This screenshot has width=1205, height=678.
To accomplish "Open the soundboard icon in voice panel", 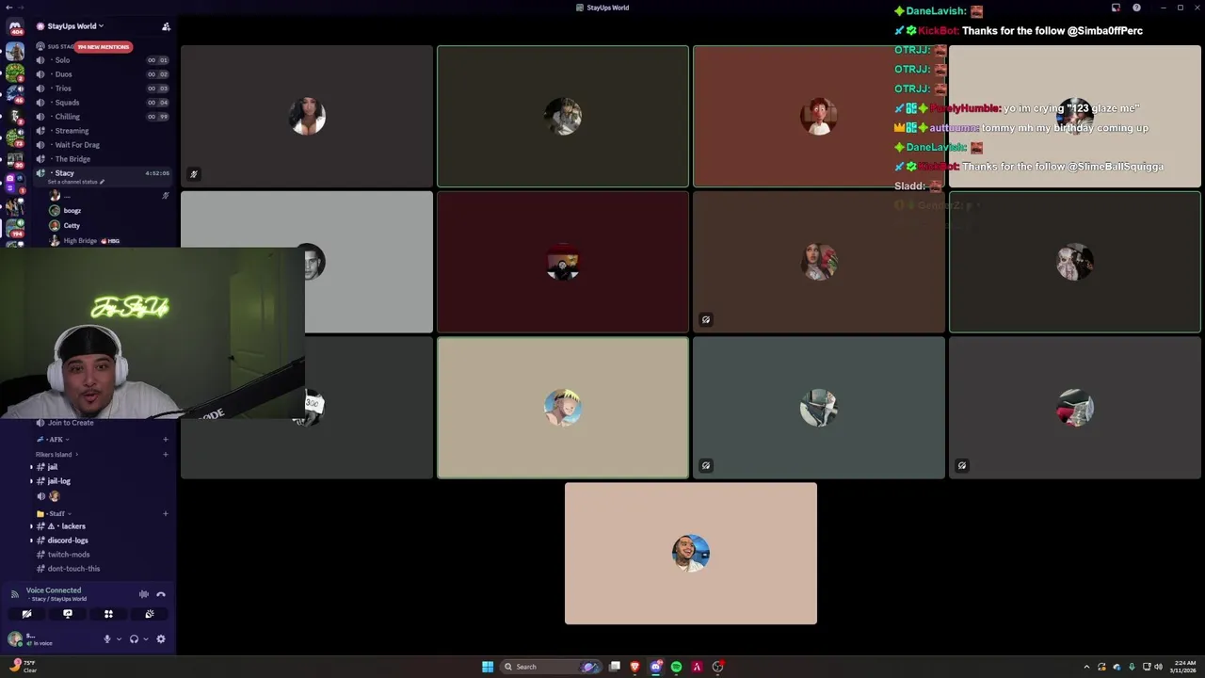I will point(149,614).
